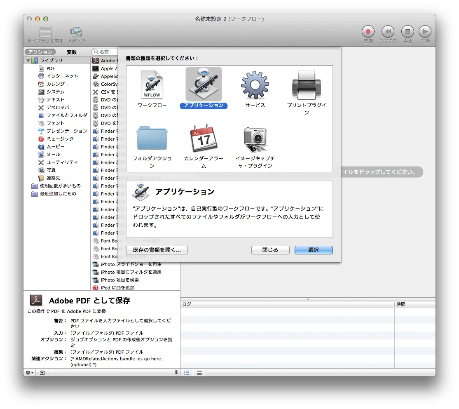Select iPhoto 項目を検索 action
The image size is (459, 409).
click(120, 280)
